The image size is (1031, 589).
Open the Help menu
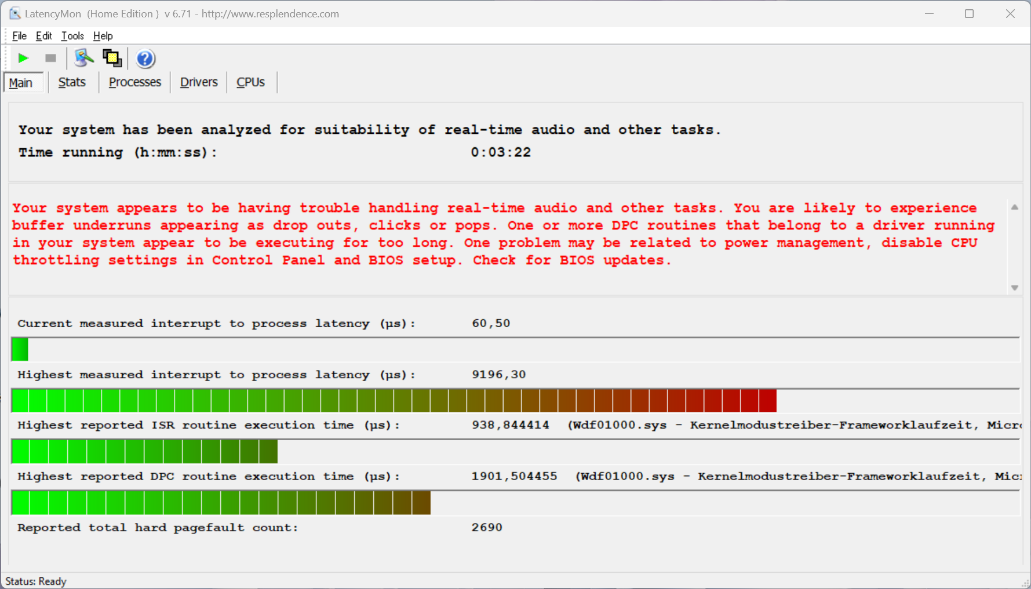[103, 36]
